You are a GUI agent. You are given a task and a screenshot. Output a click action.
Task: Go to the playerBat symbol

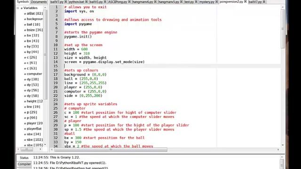point(34,129)
